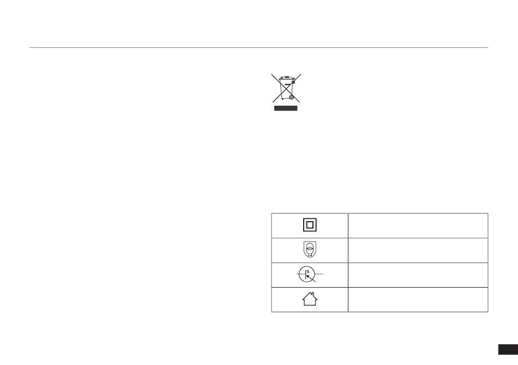Screen dimensions: 518x365
Task: Click the vertical divider of the symbols table
Action: click(348, 262)
